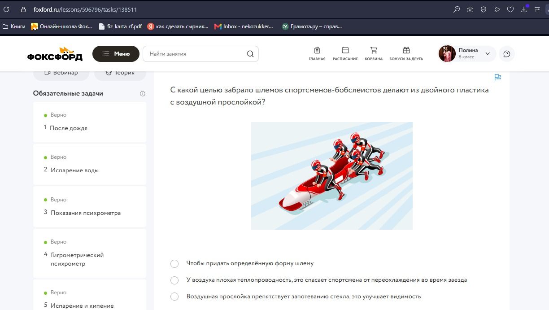
Task: Open Бонусы за друга
Action: point(406,54)
